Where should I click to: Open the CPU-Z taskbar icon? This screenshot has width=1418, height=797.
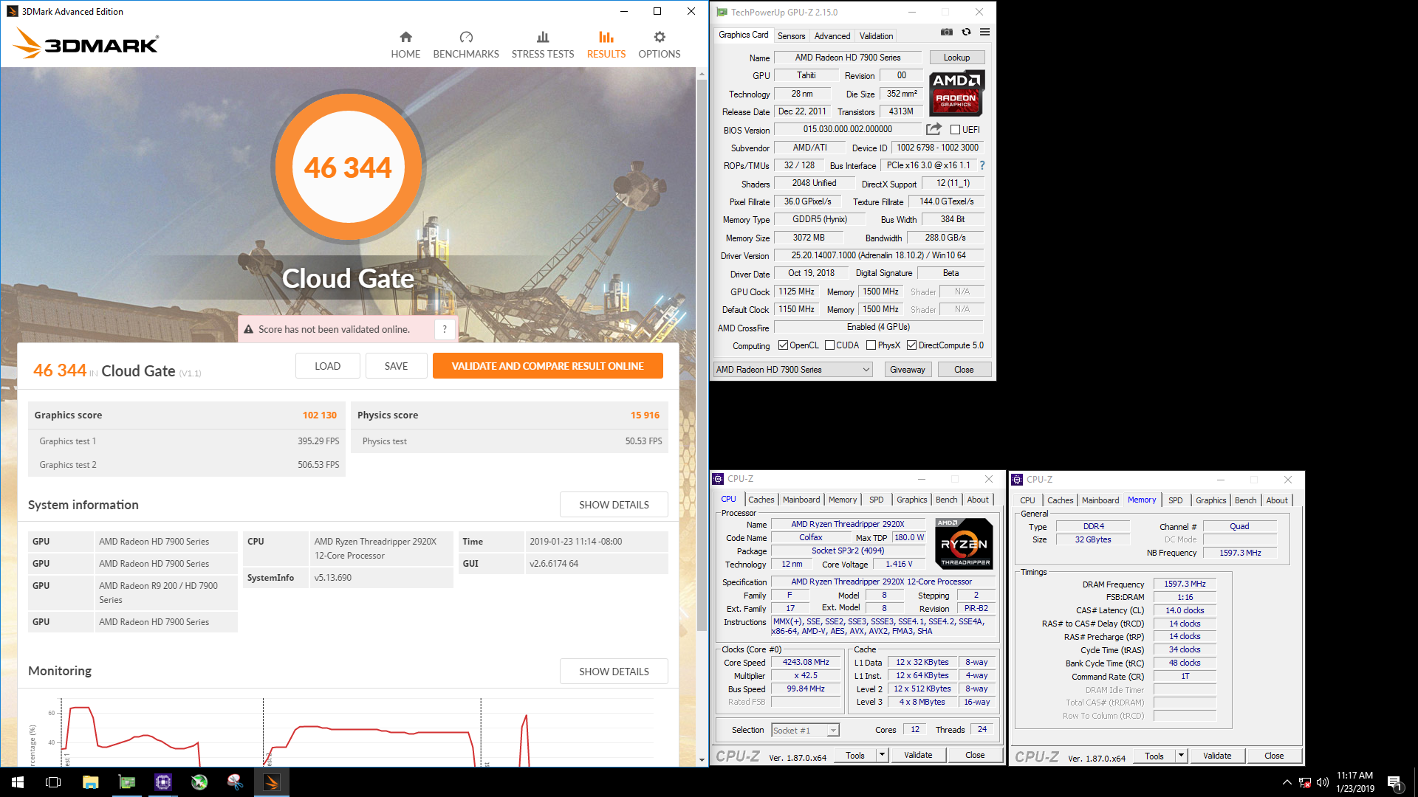coord(163,782)
